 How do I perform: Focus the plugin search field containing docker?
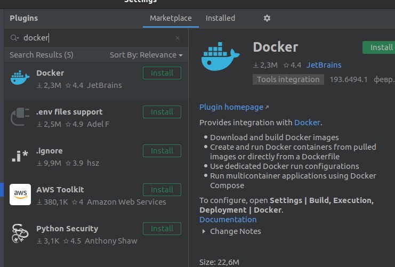(97, 38)
